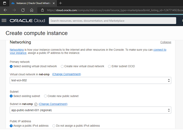Click the ORACLE Cloud logo
This screenshot has height=130, width=183.
(27, 21)
